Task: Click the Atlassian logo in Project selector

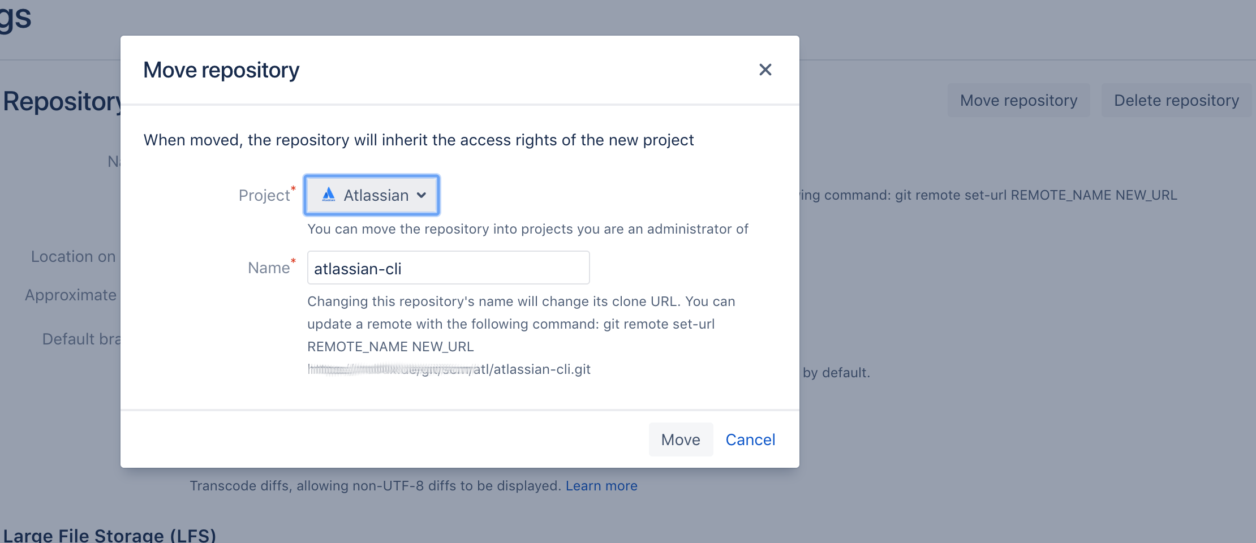Action: coord(329,195)
